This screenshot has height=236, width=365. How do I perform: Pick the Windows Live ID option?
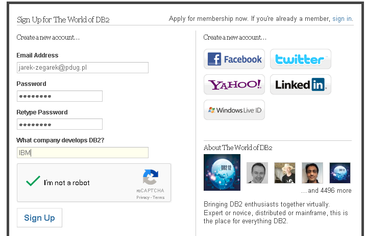tap(234, 110)
